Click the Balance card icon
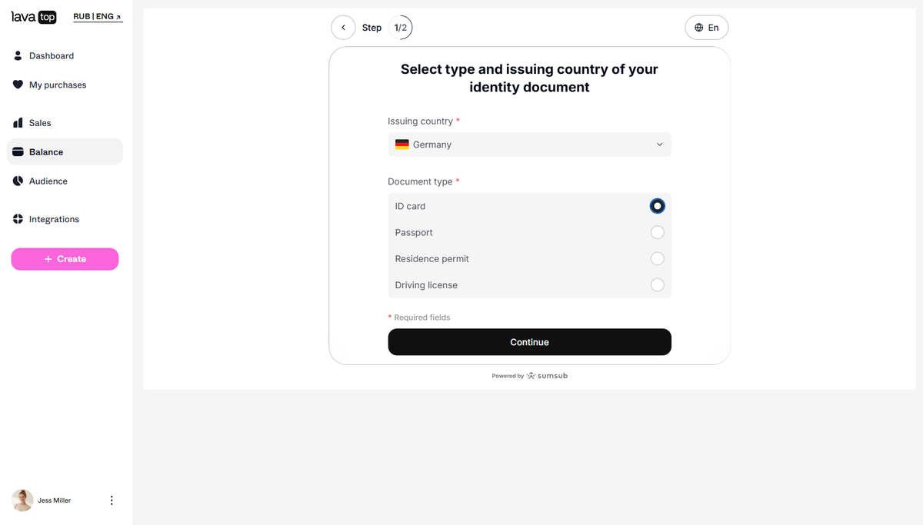Viewport: 923px width, 525px height. pos(18,152)
